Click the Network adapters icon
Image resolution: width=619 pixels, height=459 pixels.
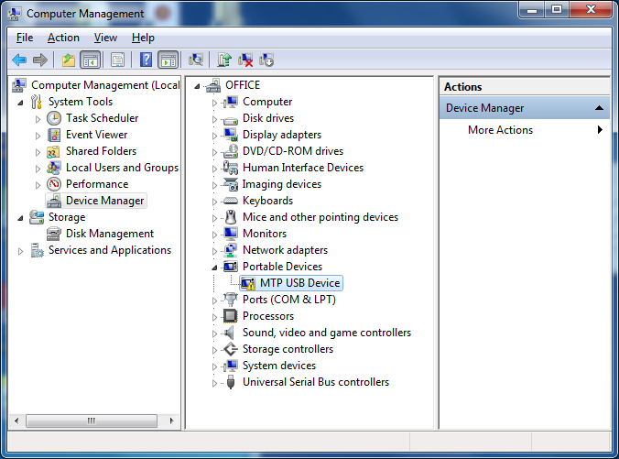[231, 250]
